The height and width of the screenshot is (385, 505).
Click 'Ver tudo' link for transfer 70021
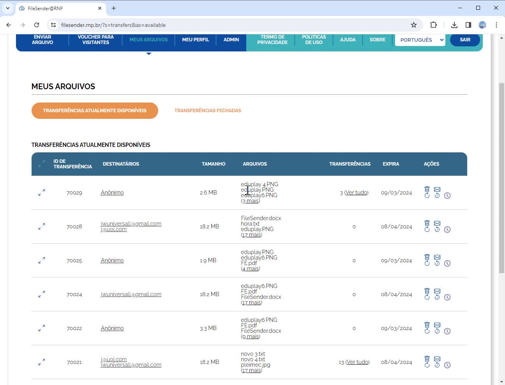[357, 362]
